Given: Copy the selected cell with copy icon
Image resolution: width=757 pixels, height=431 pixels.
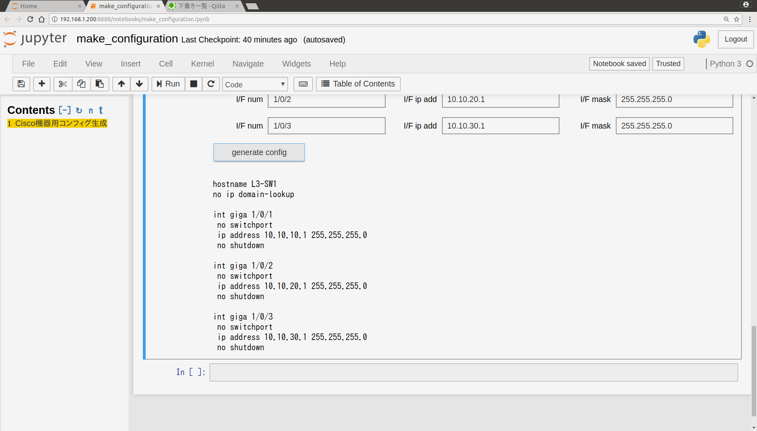Looking at the screenshot, I should click(x=81, y=84).
